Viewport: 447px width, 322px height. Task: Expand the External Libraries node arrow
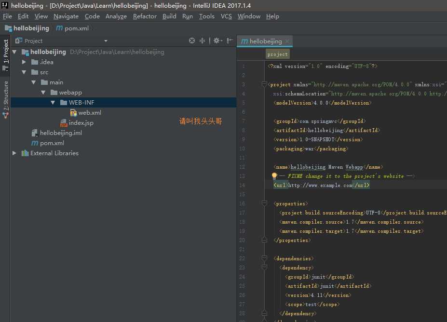(x=14, y=153)
